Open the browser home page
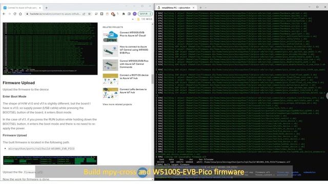 [x=20, y=14]
